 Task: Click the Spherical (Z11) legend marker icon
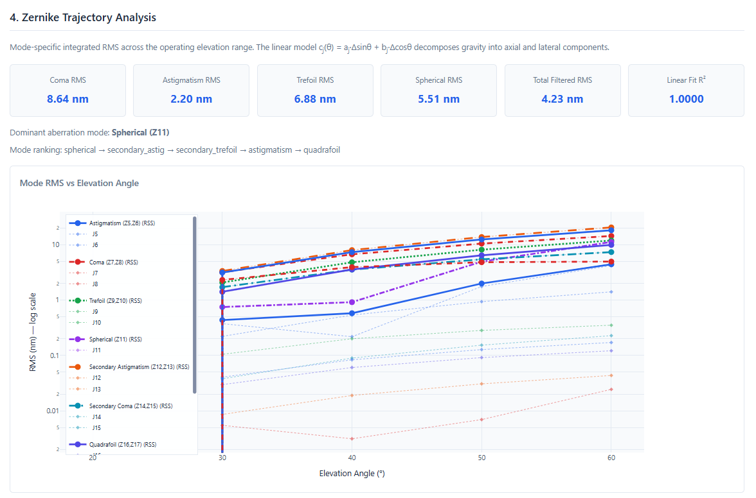[x=78, y=339]
